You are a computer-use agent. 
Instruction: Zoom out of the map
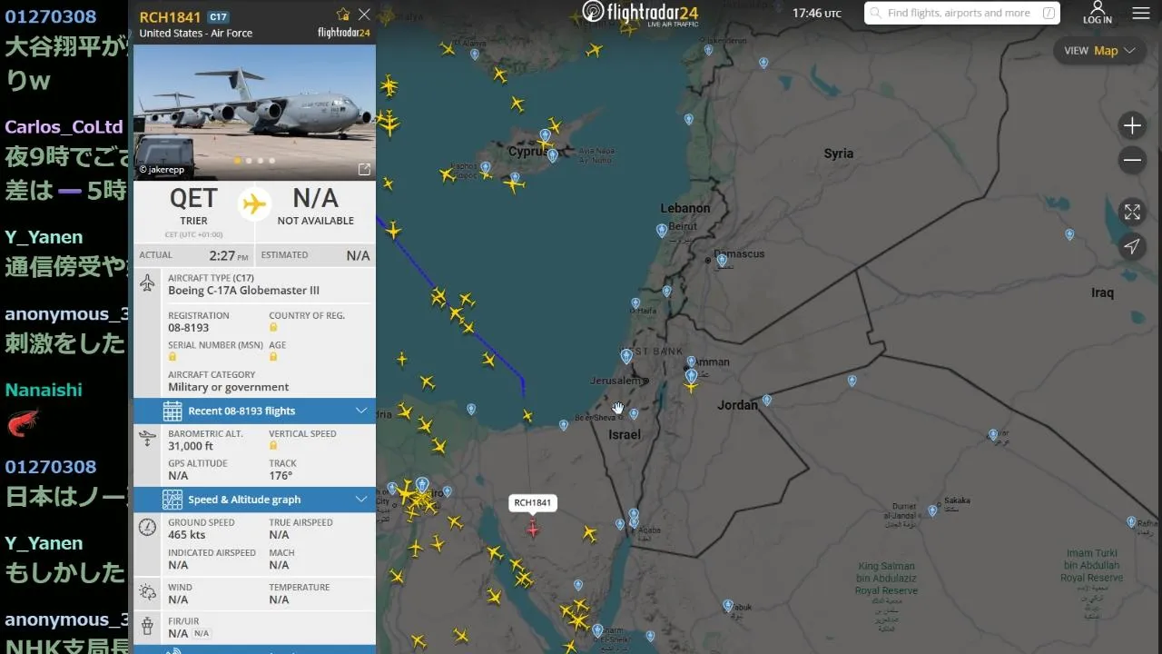point(1132,161)
